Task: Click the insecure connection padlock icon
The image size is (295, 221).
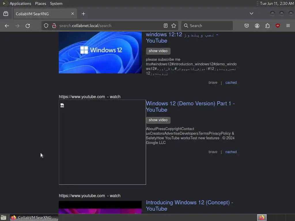Action: (54, 26)
